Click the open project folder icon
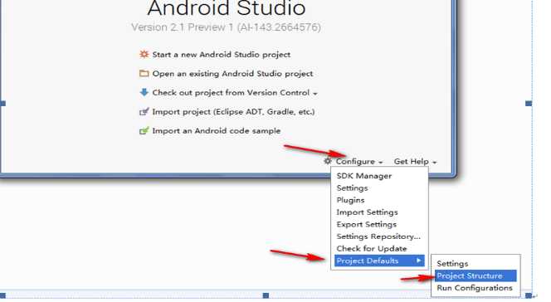This screenshot has width=551, height=302. (x=144, y=73)
